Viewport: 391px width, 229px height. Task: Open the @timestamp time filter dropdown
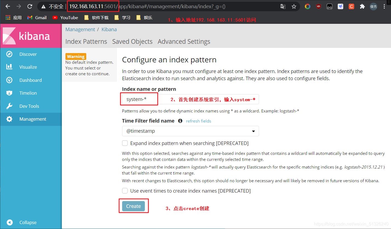[x=190, y=131]
